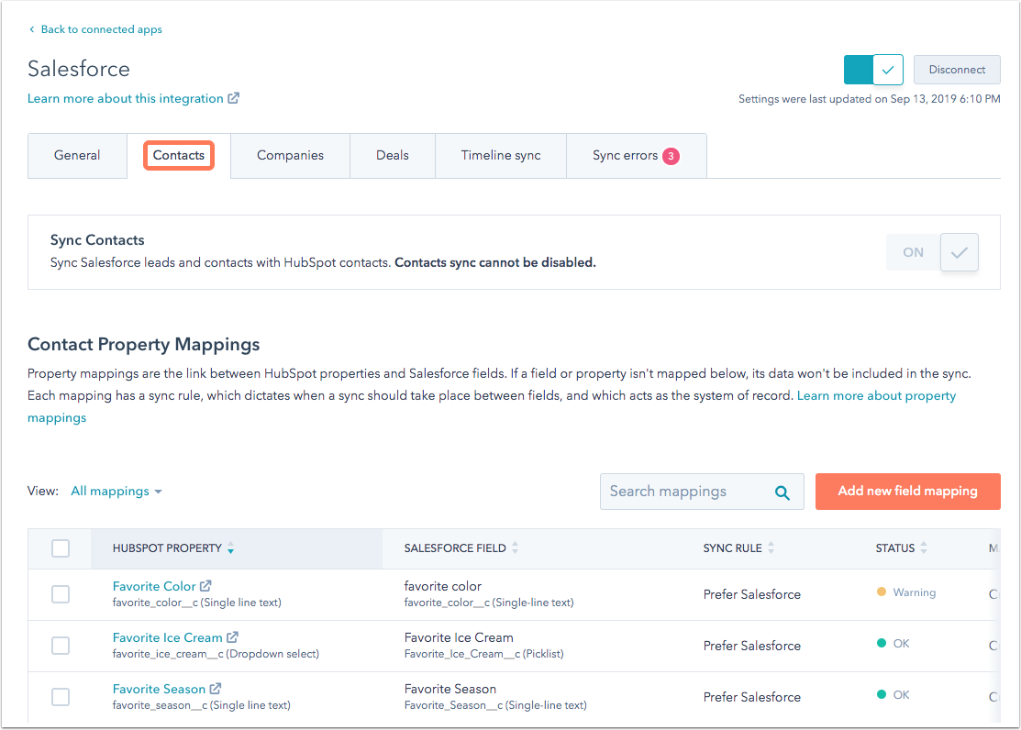Check the Favorite Season row checkbox
Viewport: 1021px width, 730px height.
pyautogui.click(x=61, y=696)
